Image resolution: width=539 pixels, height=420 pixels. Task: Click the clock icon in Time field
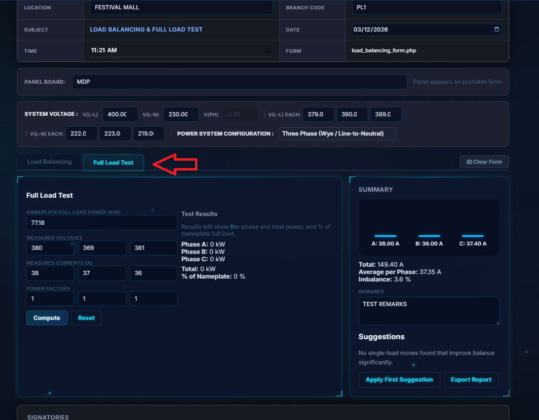click(x=268, y=50)
